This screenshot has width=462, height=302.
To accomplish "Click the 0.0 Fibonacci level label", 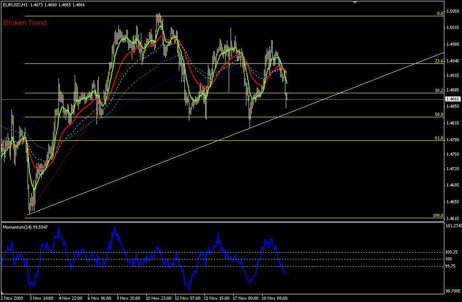I will tap(440, 14).
